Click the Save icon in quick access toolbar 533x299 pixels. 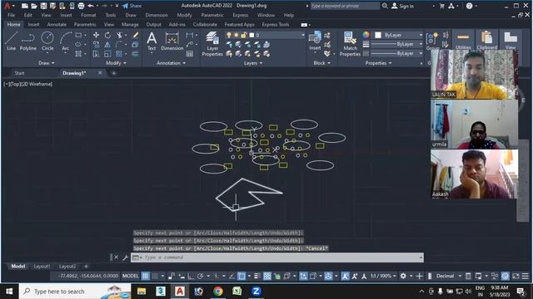pos(43,6)
